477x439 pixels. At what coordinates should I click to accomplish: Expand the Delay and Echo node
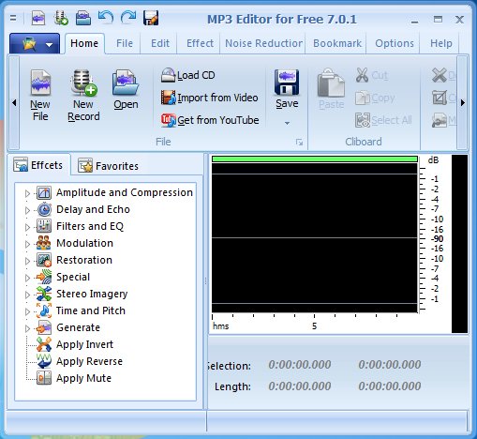coord(27,210)
